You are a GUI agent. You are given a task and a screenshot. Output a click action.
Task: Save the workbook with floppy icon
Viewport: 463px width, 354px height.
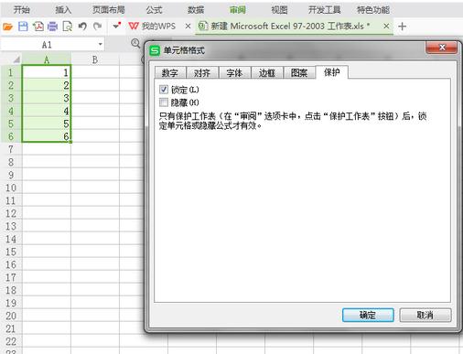pos(23,27)
